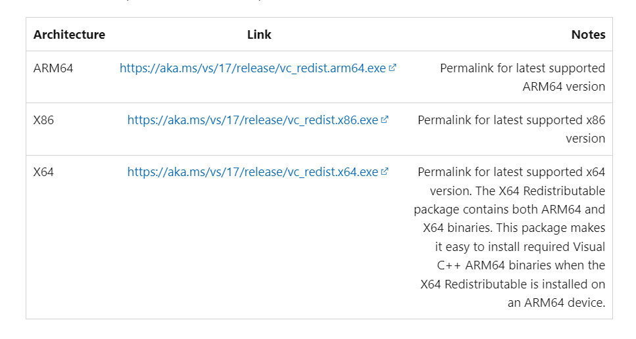Click the 'Permalink for latest supported x86' note

(x=511, y=120)
